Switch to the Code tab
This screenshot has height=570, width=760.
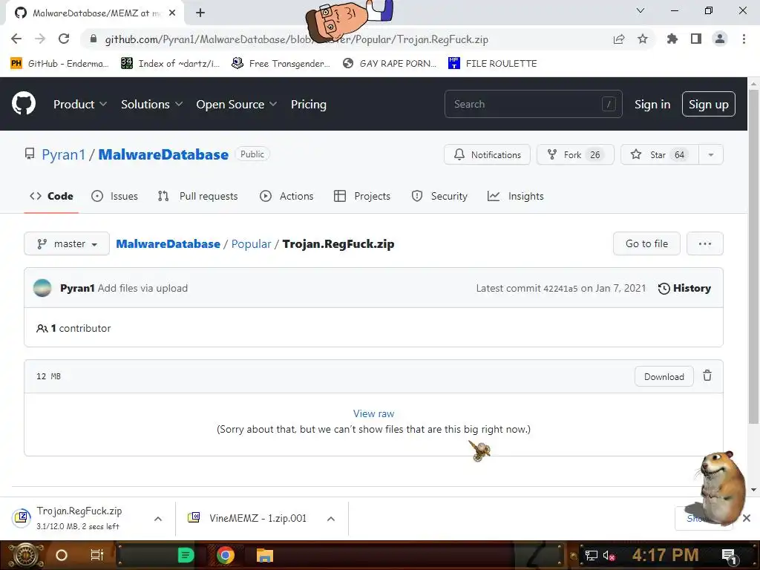[x=51, y=196]
